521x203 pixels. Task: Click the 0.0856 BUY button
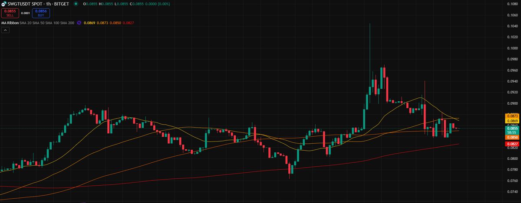point(41,13)
